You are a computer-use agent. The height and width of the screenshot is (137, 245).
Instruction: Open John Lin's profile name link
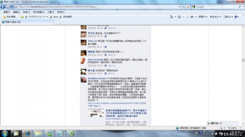[93, 41]
